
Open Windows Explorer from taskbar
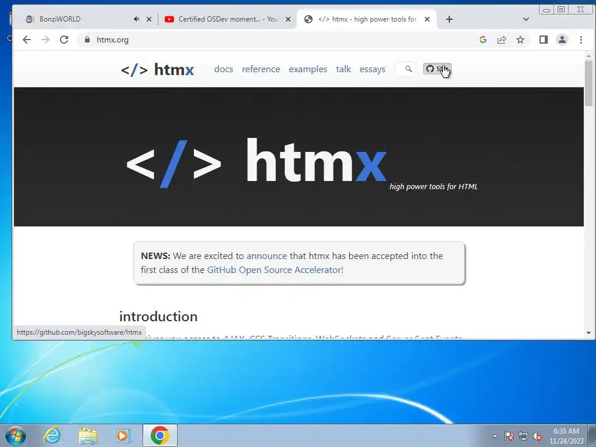pyautogui.click(x=88, y=435)
